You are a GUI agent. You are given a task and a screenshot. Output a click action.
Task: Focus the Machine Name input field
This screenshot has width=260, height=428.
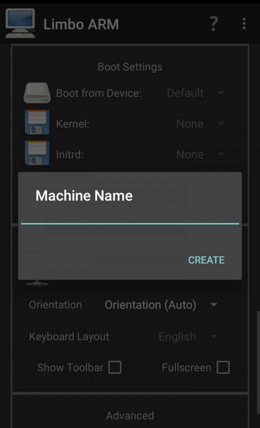(130, 217)
